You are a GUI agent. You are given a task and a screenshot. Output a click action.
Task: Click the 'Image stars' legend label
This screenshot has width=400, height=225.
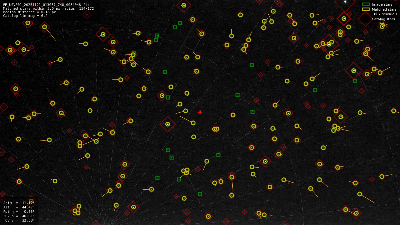[x=382, y=4]
